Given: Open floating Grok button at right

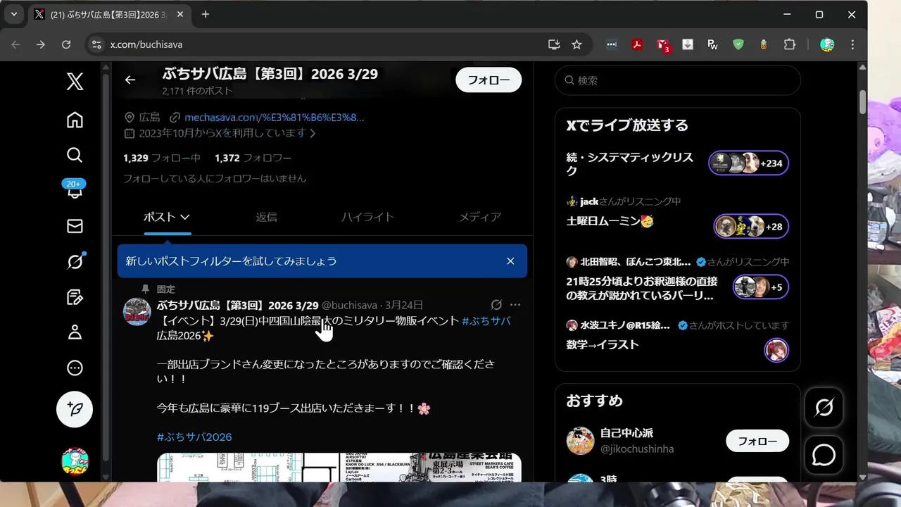Looking at the screenshot, I should (x=824, y=407).
